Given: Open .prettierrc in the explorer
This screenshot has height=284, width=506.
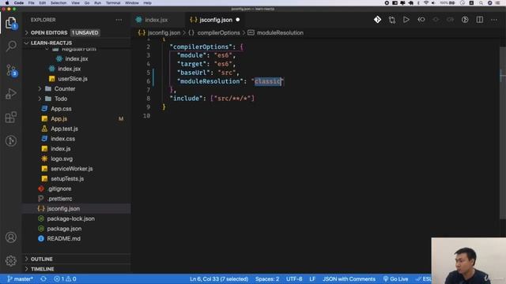Looking at the screenshot, I should point(60,199).
